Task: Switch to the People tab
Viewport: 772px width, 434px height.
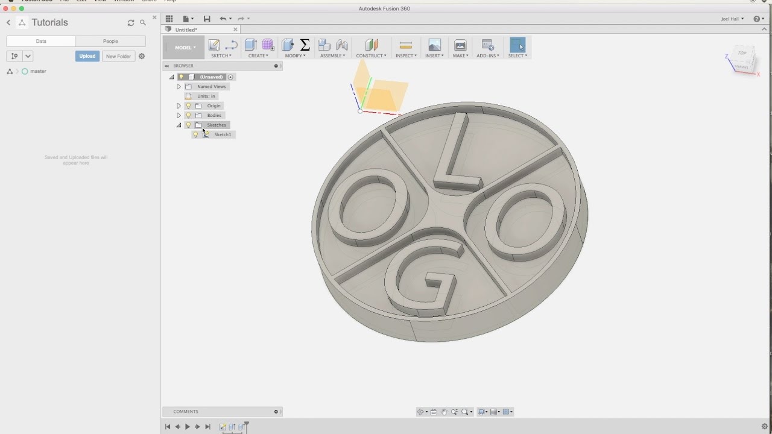Action: 110,41
